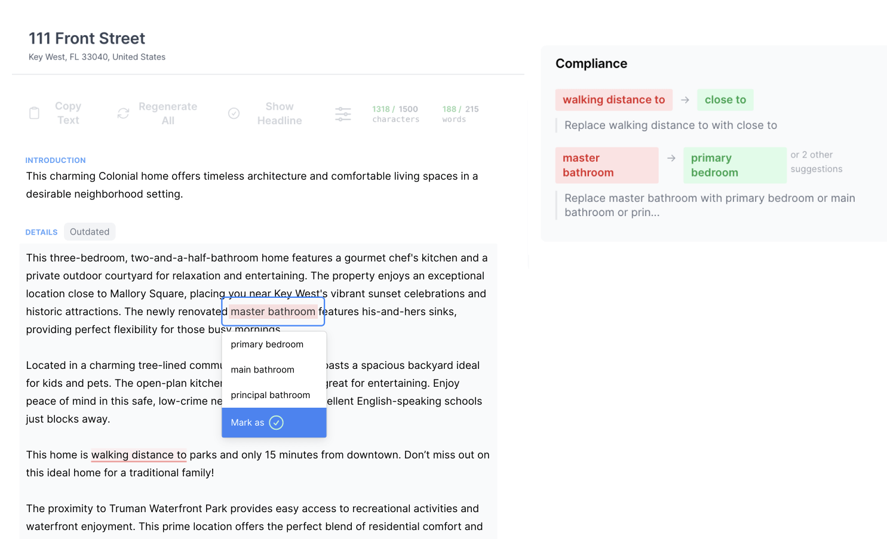Click arrow next to walking distance to
Screen dimensions: 887x539
pyautogui.click(x=685, y=100)
